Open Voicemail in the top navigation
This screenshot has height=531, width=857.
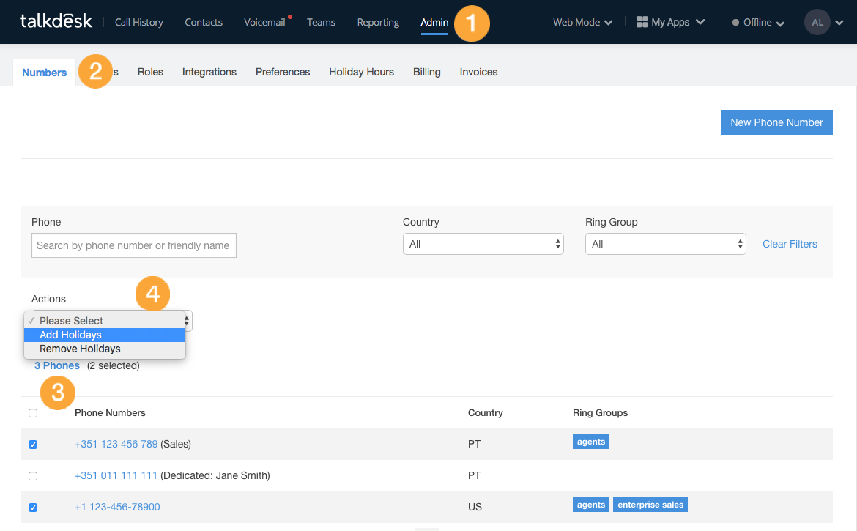(264, 23)
